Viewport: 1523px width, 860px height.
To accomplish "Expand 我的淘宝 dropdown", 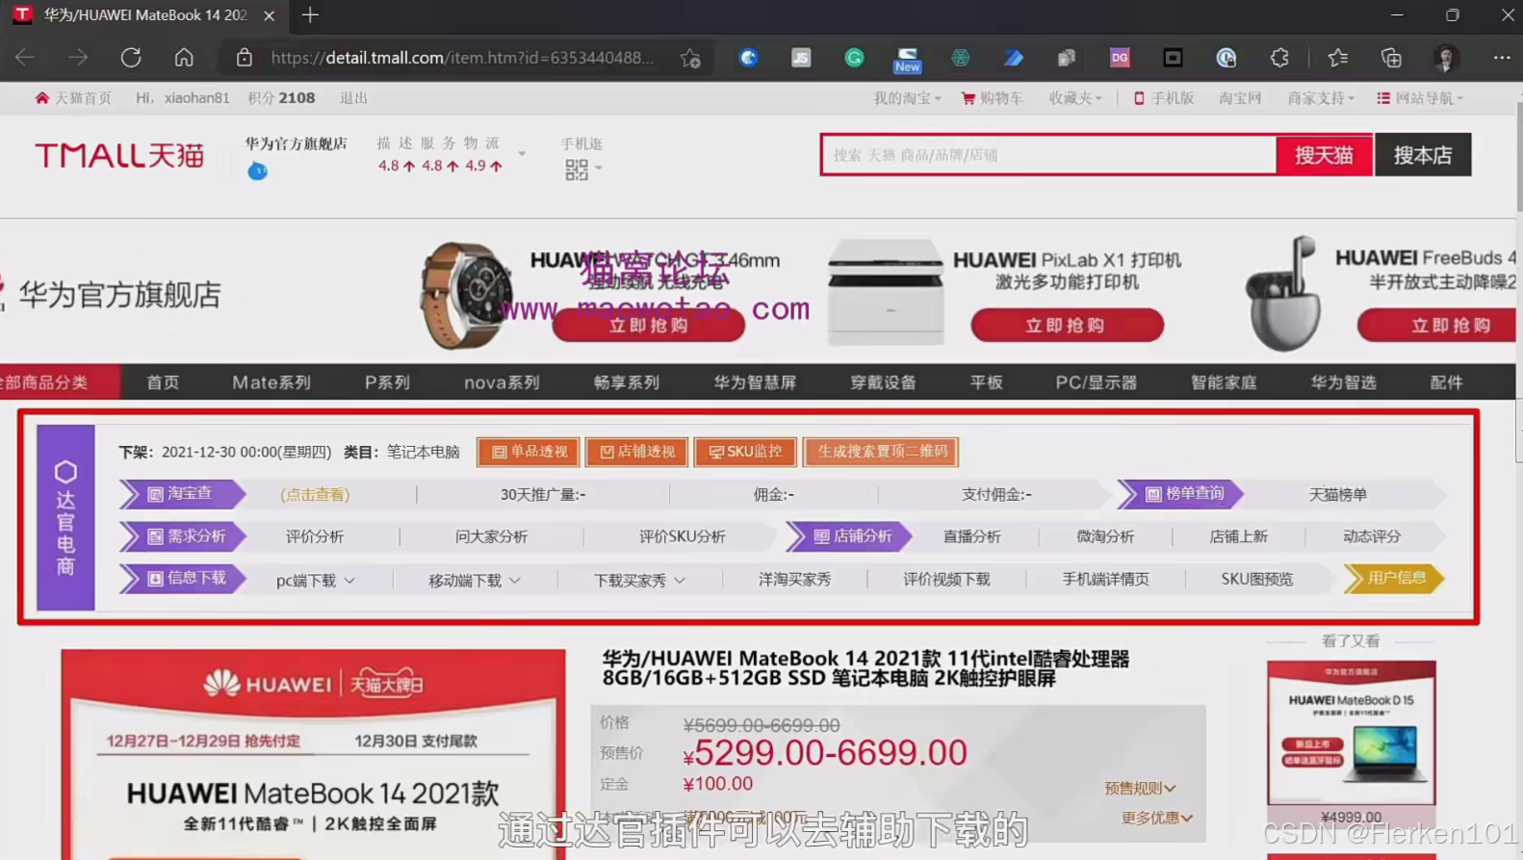I will 907,98.
